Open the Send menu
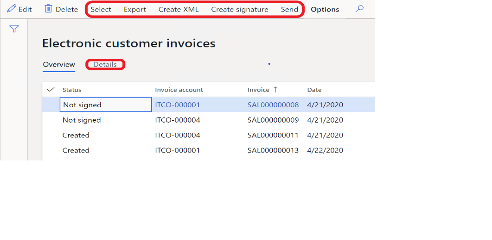492x240 pixels. 290,9
